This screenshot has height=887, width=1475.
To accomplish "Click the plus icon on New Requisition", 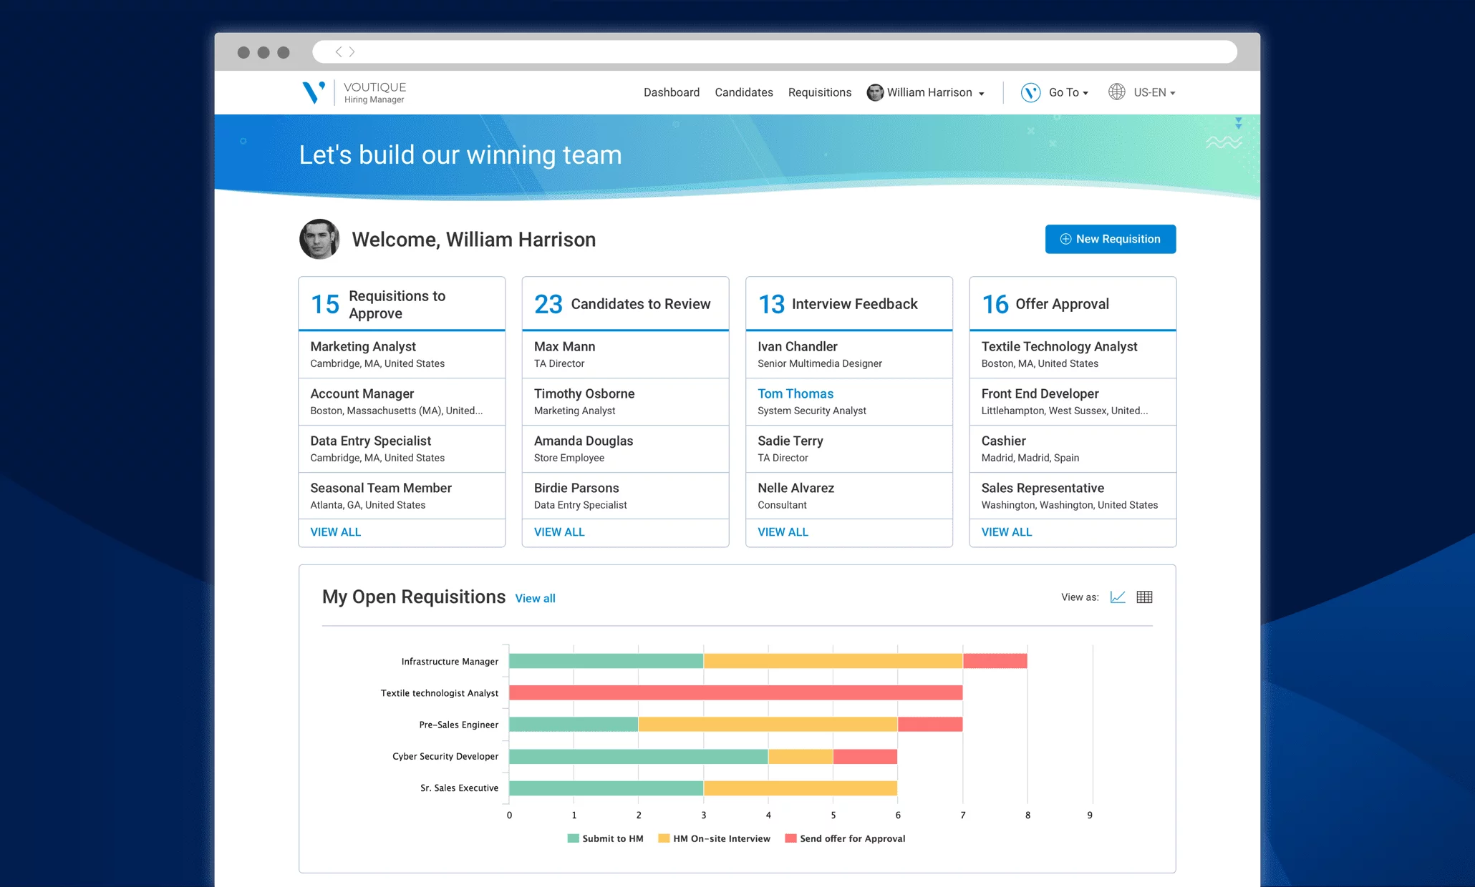I will point(1065,239).
